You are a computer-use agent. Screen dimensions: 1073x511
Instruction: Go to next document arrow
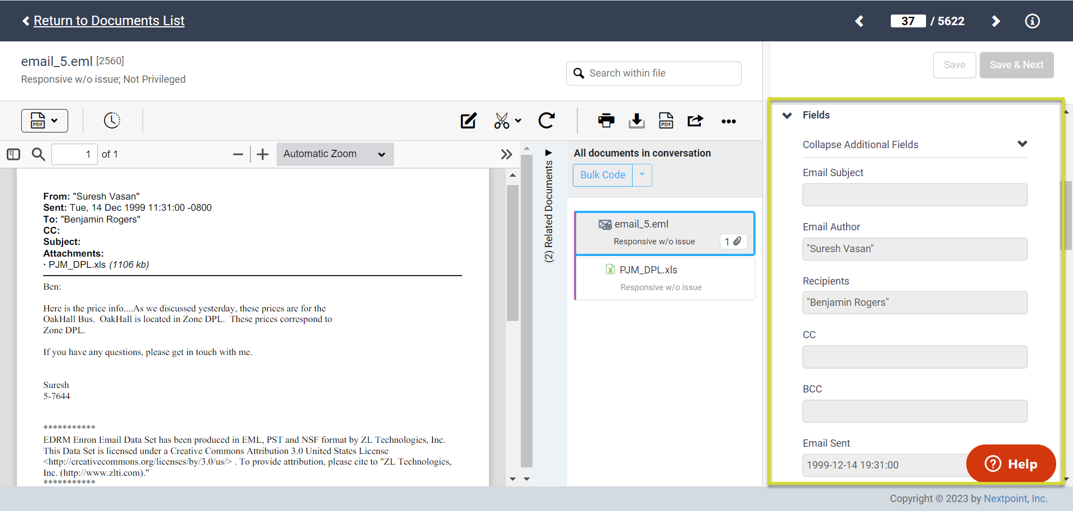[995, 21]
